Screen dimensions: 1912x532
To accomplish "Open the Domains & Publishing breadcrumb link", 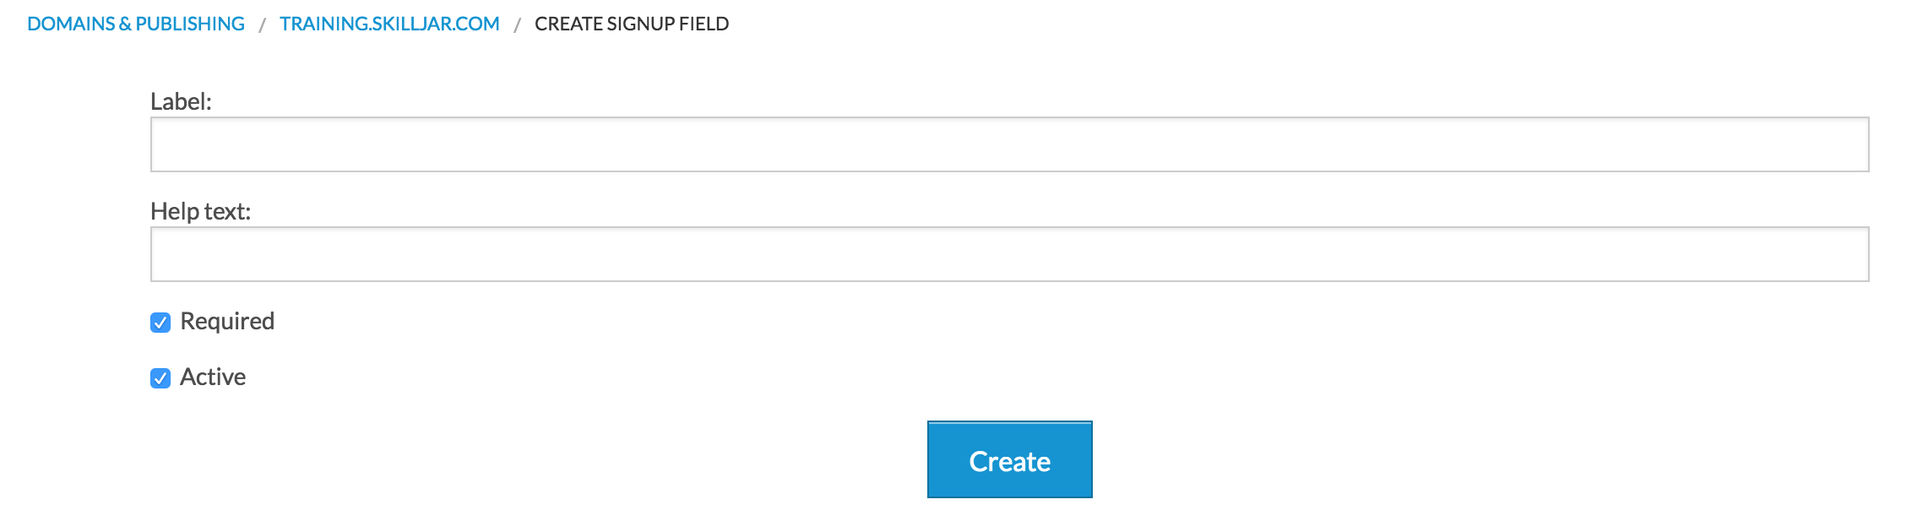I will pyautogui.click(x=136, y=24).
